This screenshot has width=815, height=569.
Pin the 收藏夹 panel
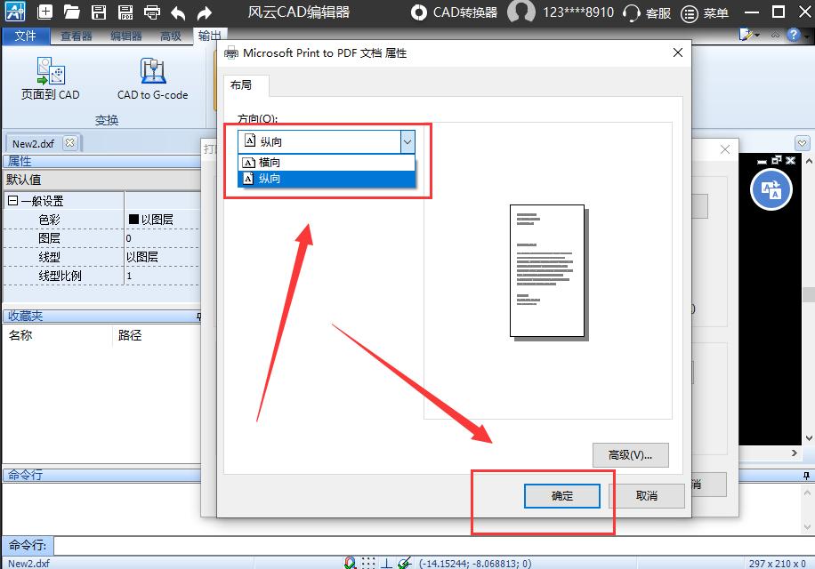[x=198, y=317]
